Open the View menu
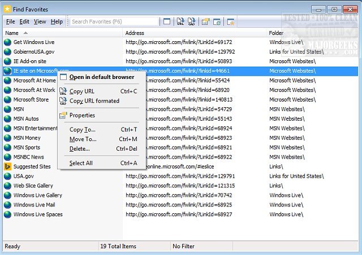This screenshot has height=255, width=362. pos(40,21)
